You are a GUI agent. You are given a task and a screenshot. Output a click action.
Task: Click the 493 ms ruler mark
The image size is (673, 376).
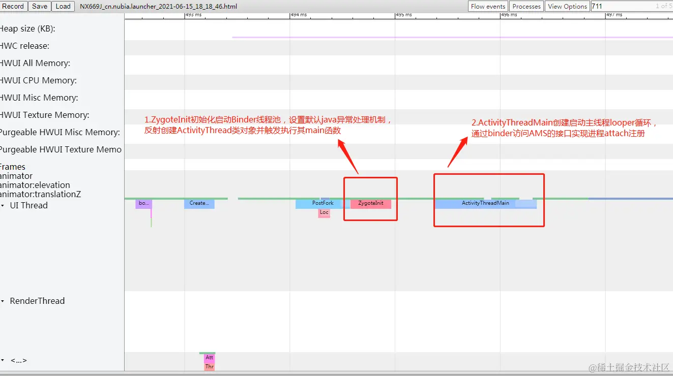(194, 15)
